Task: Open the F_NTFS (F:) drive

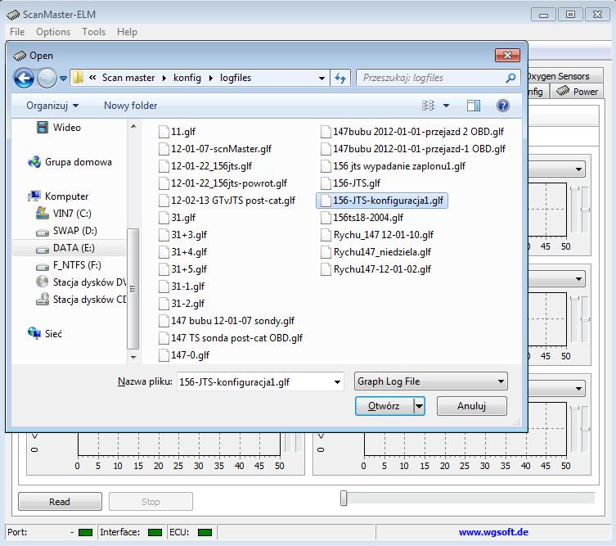Action: pyautogui.click(x=69, y=265)
